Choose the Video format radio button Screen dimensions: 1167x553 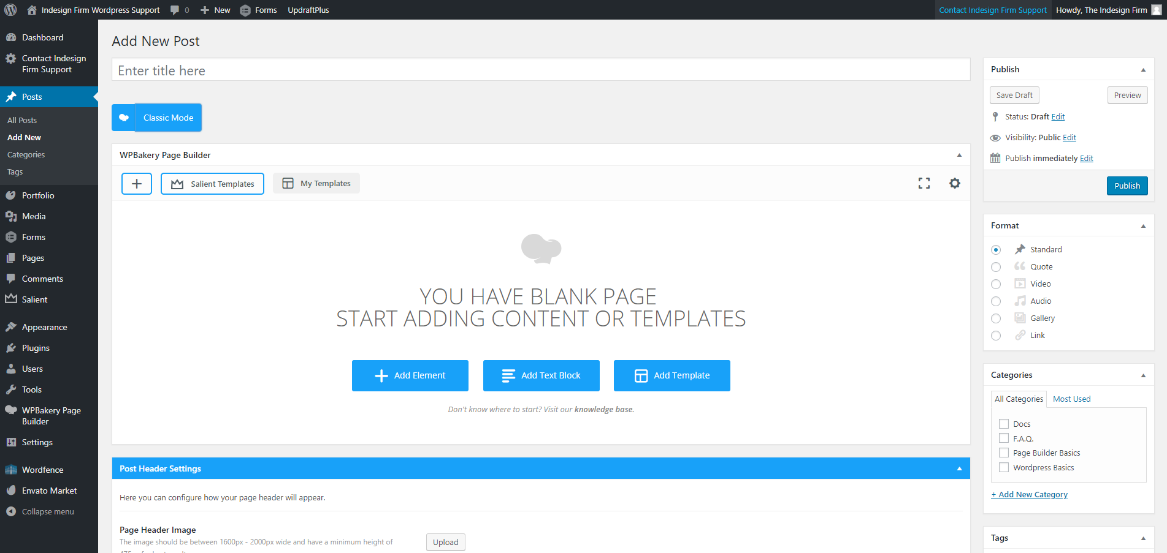(x=996, y=284)
